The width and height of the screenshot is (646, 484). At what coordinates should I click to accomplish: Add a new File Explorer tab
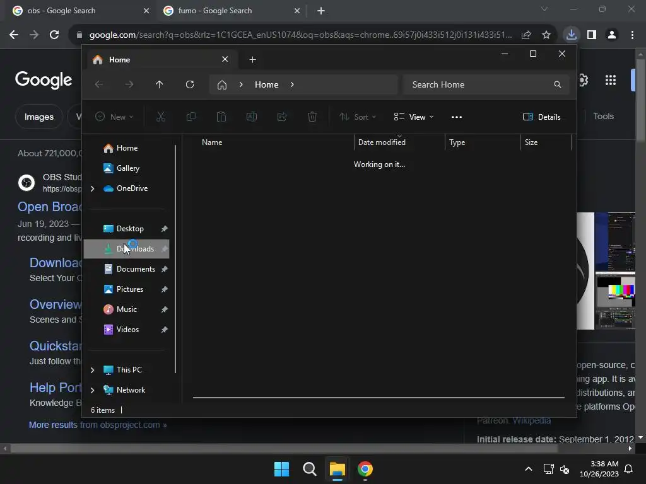click(252, 60)
